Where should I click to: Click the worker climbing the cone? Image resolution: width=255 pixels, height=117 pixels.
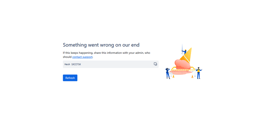click(x=185, y=51)
